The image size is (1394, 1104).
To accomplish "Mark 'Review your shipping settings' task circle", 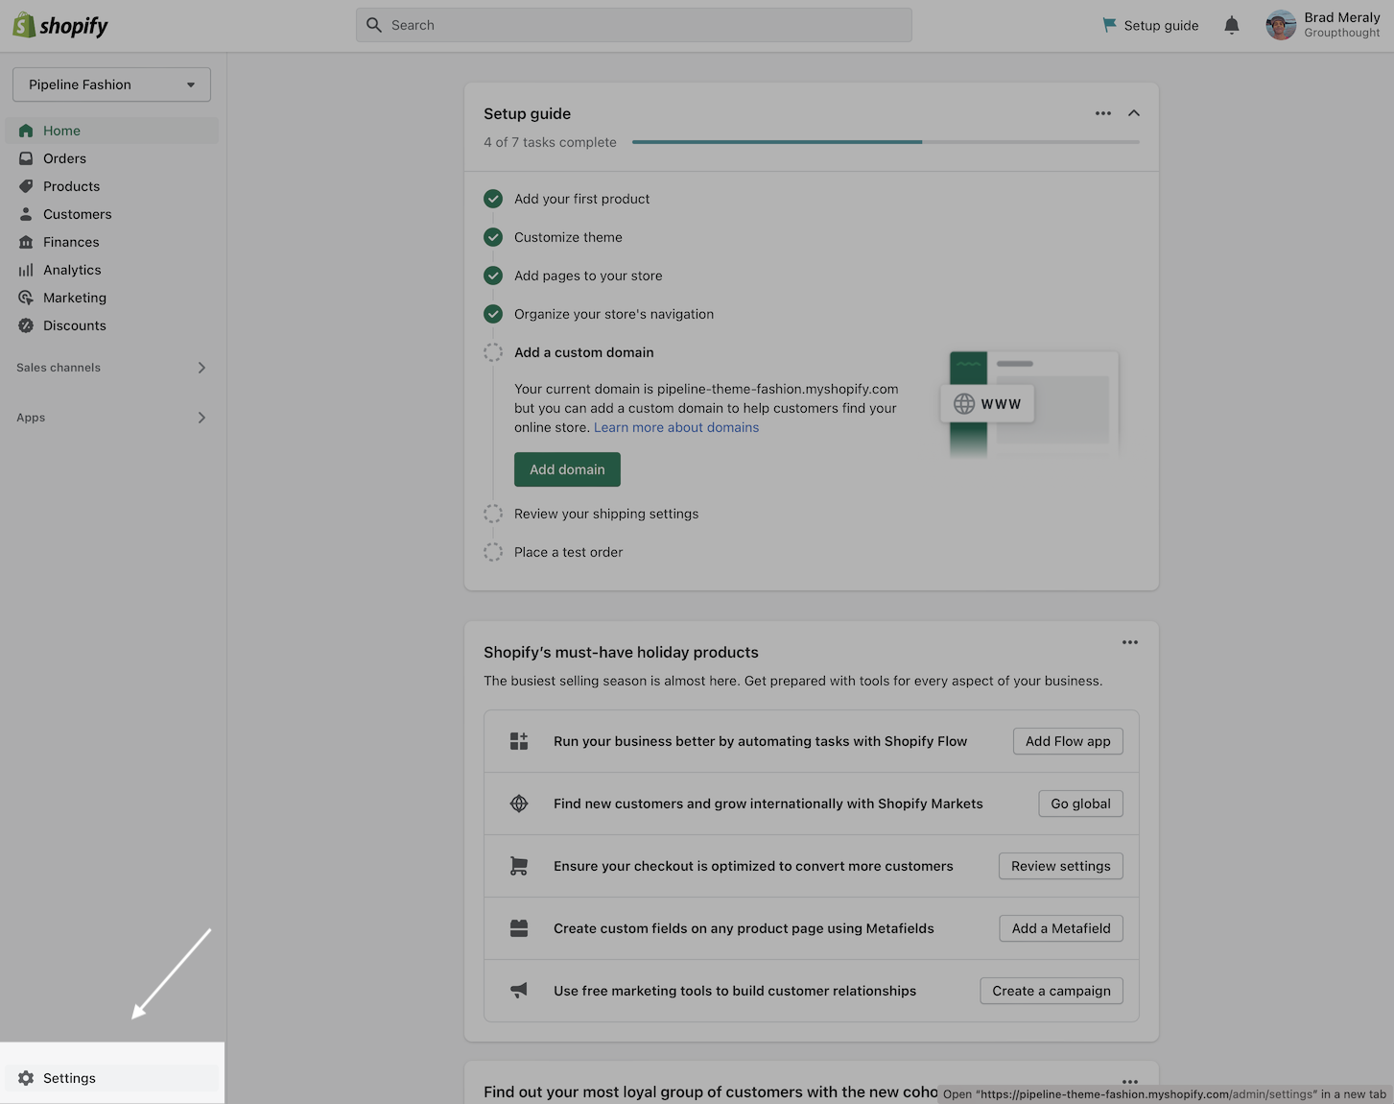I will (493, 514).
